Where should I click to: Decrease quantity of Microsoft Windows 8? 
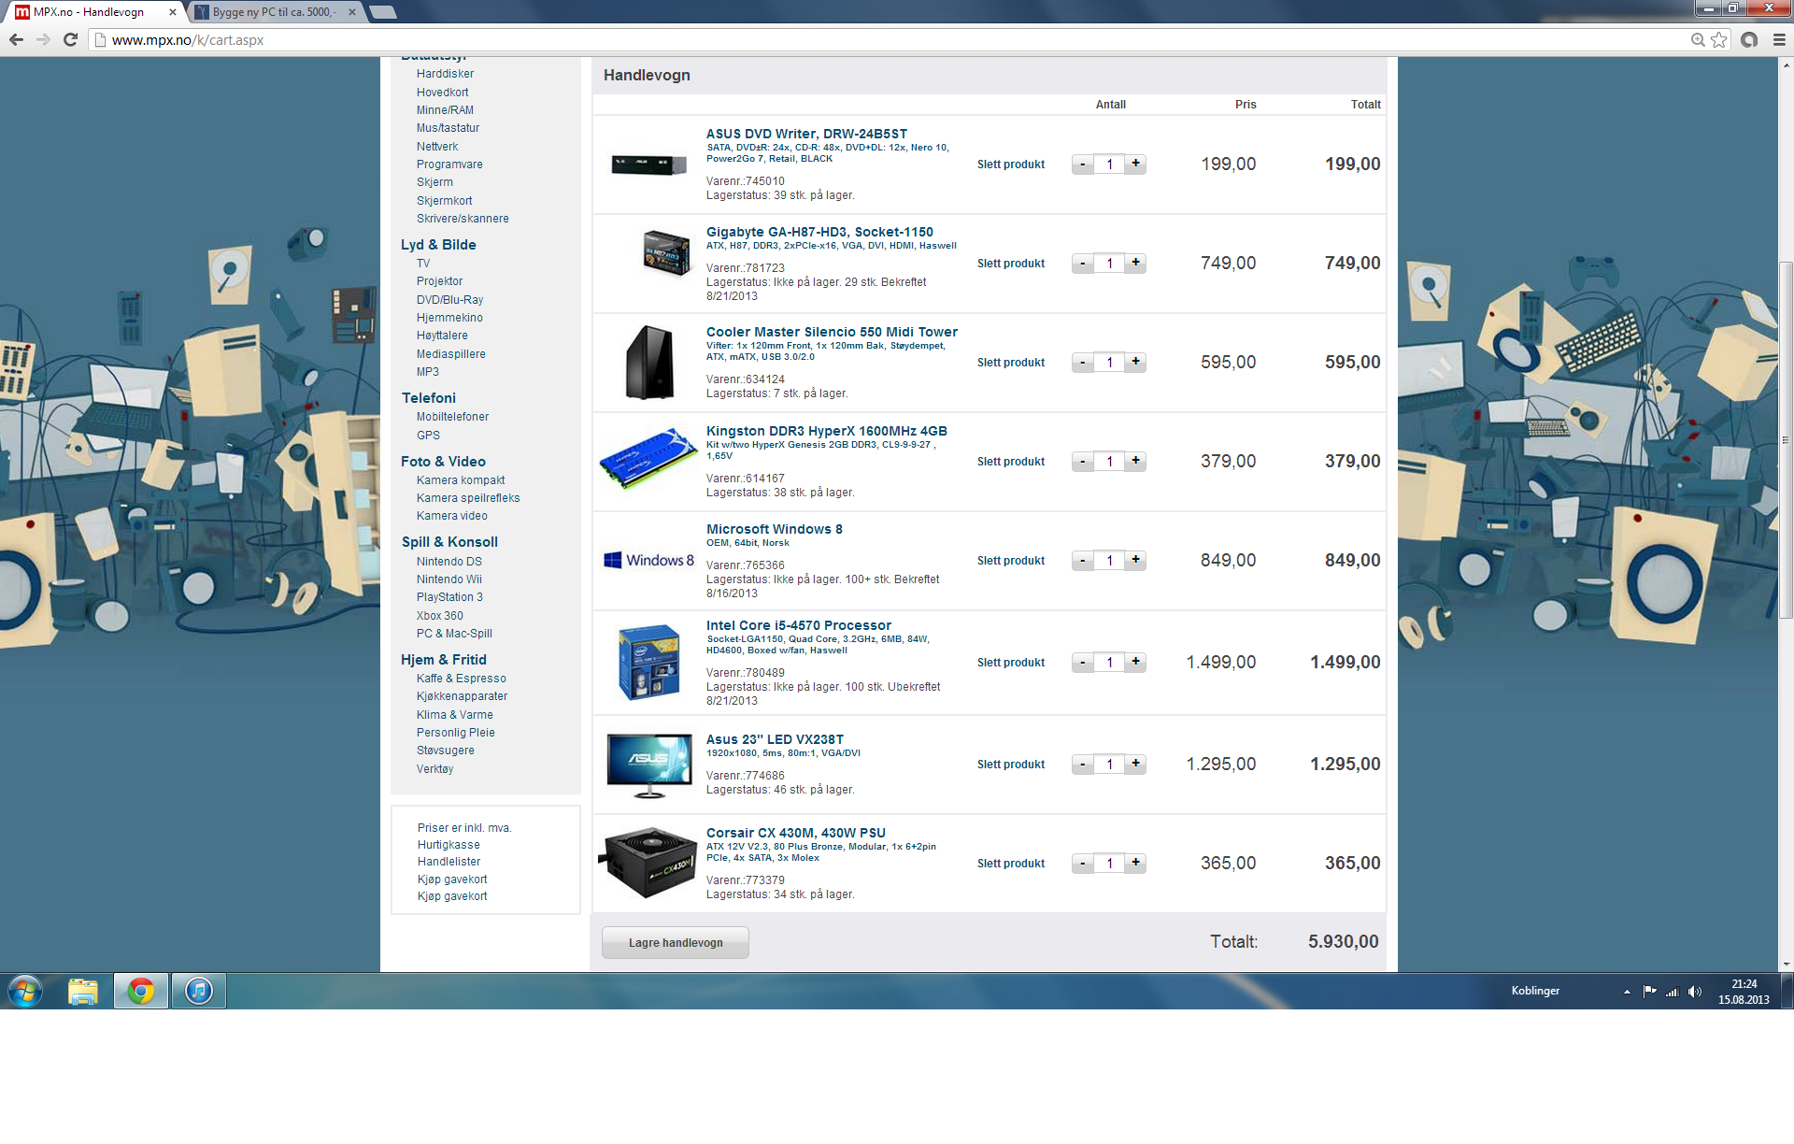[1083, 561]
